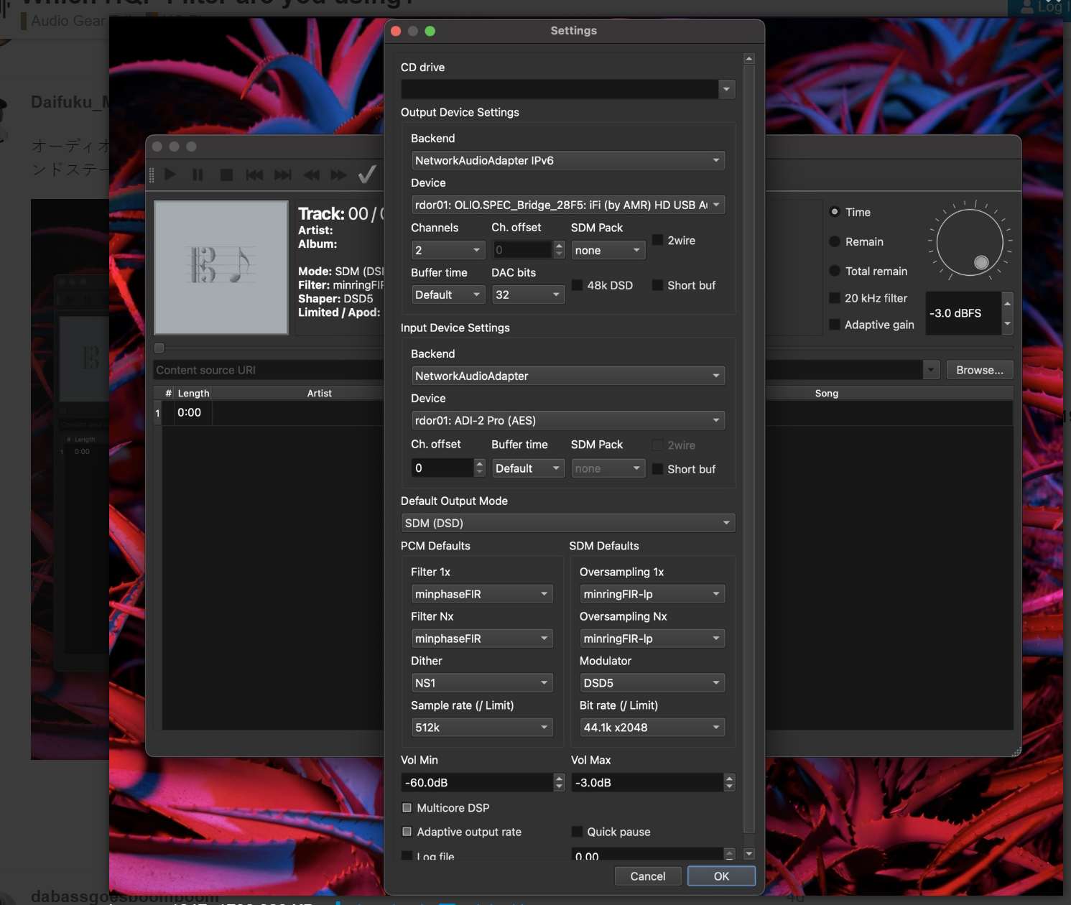Enable the 48k DSD checkbox
Viewport: 1071px width, 905px height.
[x=578, y=285]
